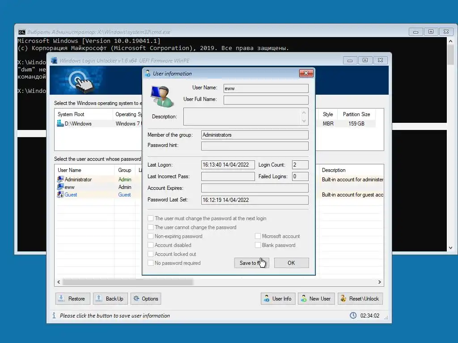This screenshot has height=343, width=458.
Task: Select the Administrator user row
Action: 99,180
